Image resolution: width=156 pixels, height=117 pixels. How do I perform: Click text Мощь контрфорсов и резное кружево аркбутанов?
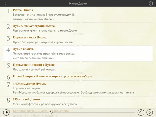click(45, 104)
